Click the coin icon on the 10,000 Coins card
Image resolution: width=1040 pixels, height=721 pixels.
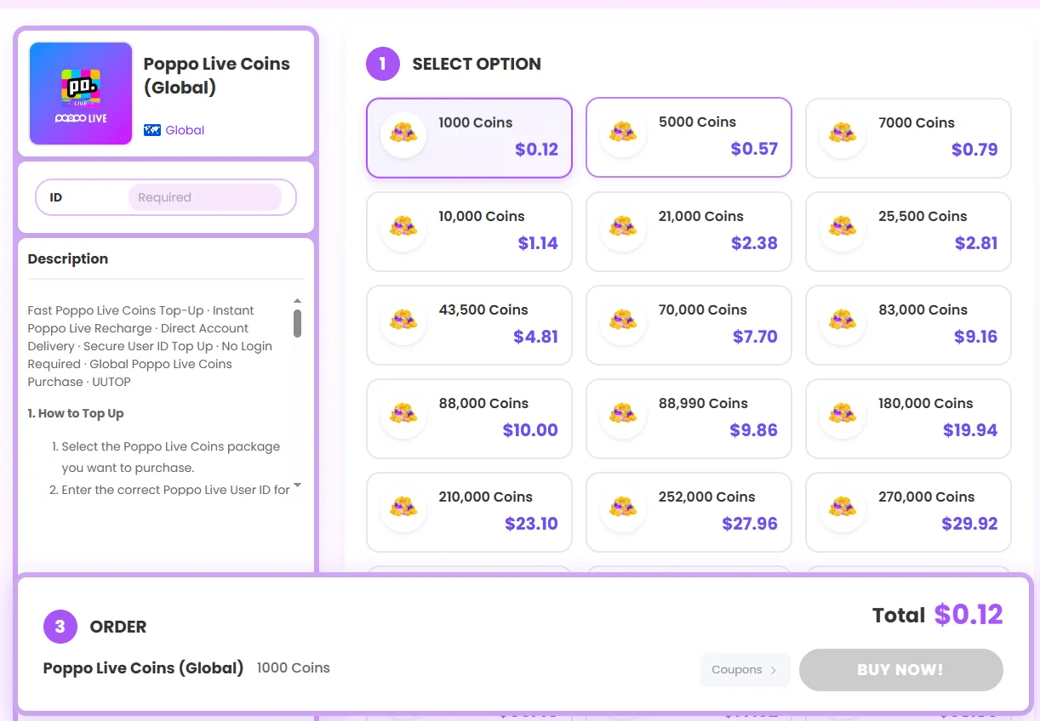tap(403, 228)
